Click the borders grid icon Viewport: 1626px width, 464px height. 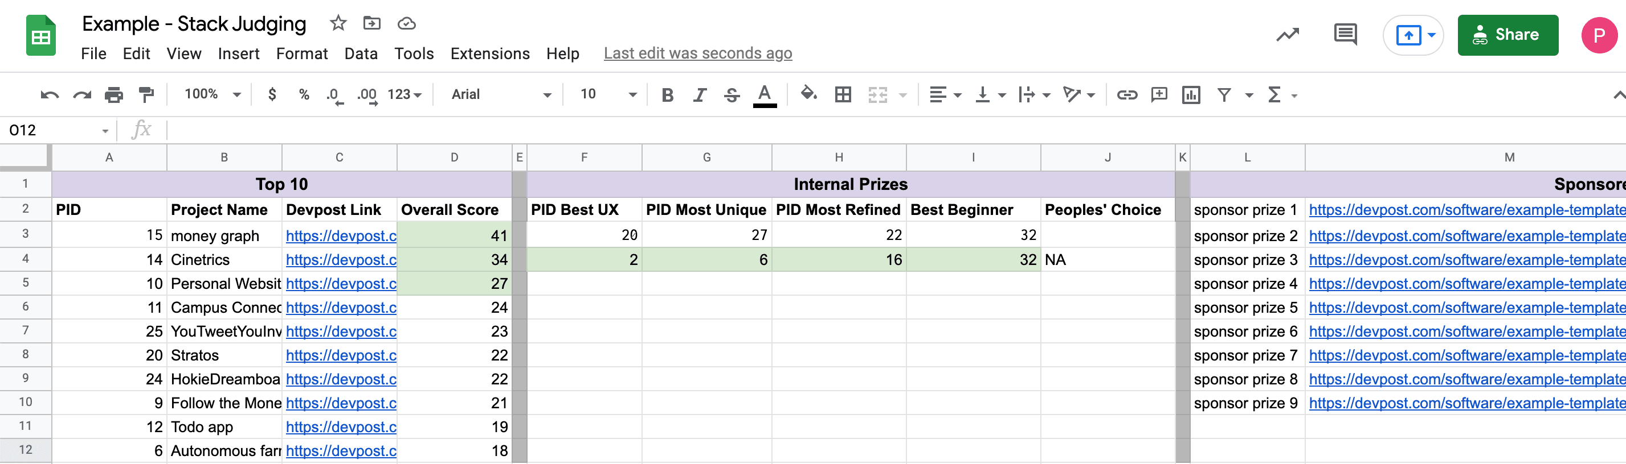843,95
